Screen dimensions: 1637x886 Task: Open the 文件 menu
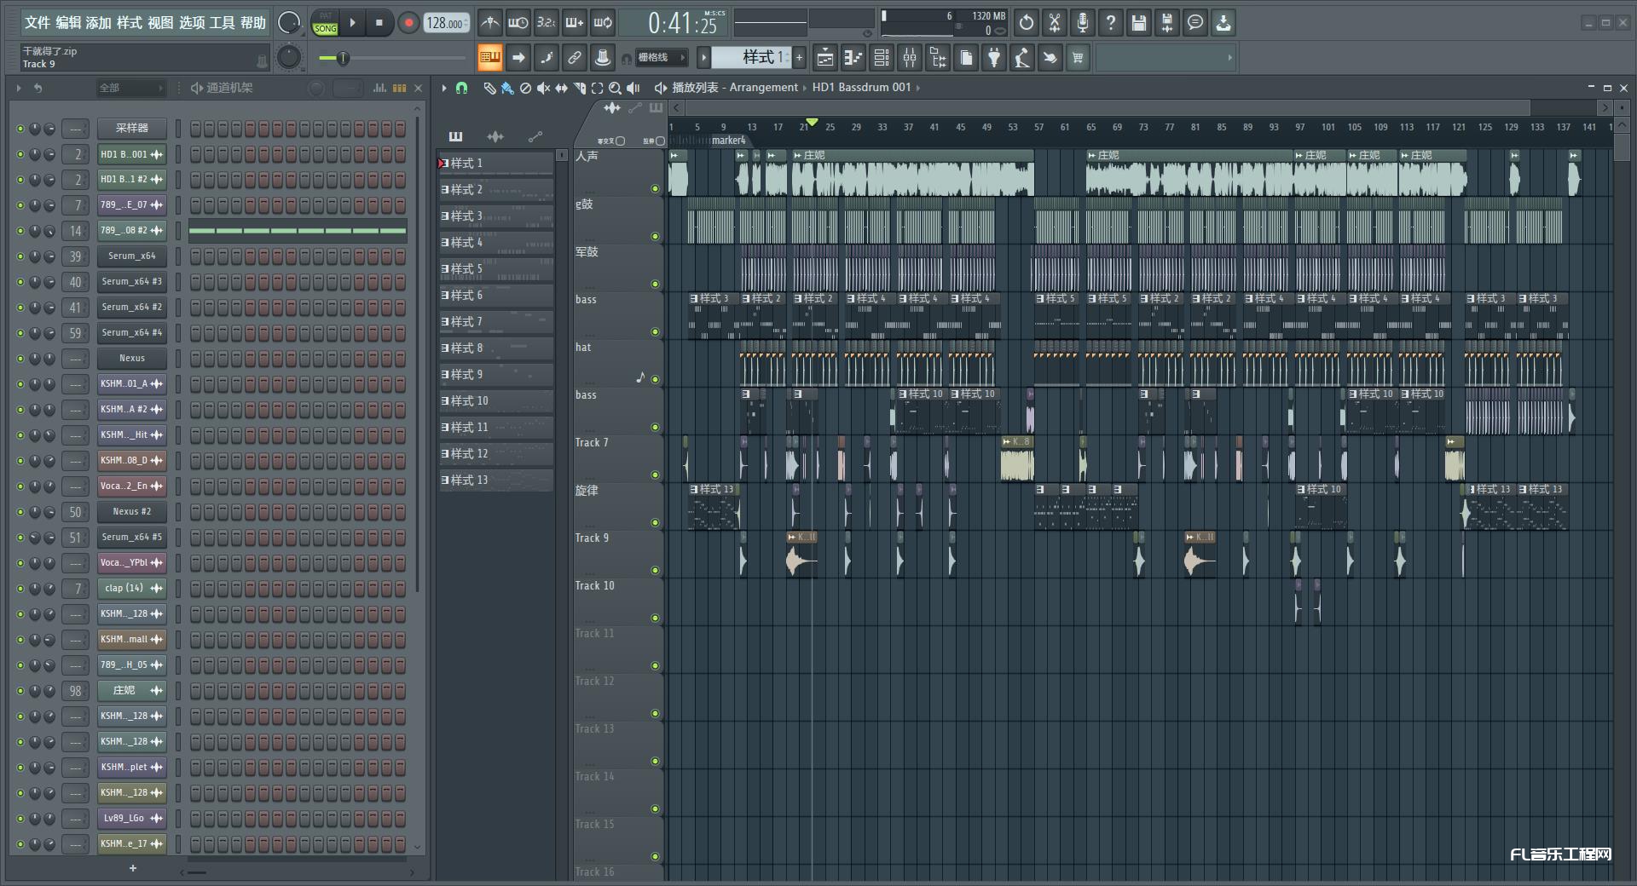coord(38,23)
